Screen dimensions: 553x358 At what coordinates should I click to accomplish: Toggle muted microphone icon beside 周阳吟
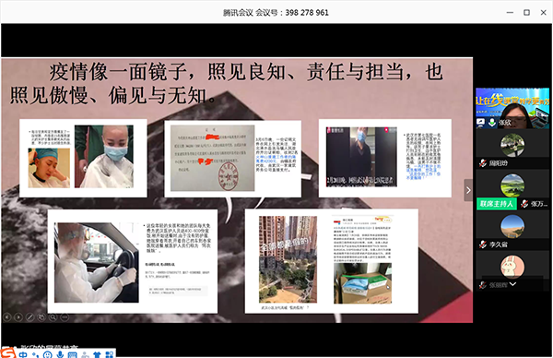tap(483, 163)
